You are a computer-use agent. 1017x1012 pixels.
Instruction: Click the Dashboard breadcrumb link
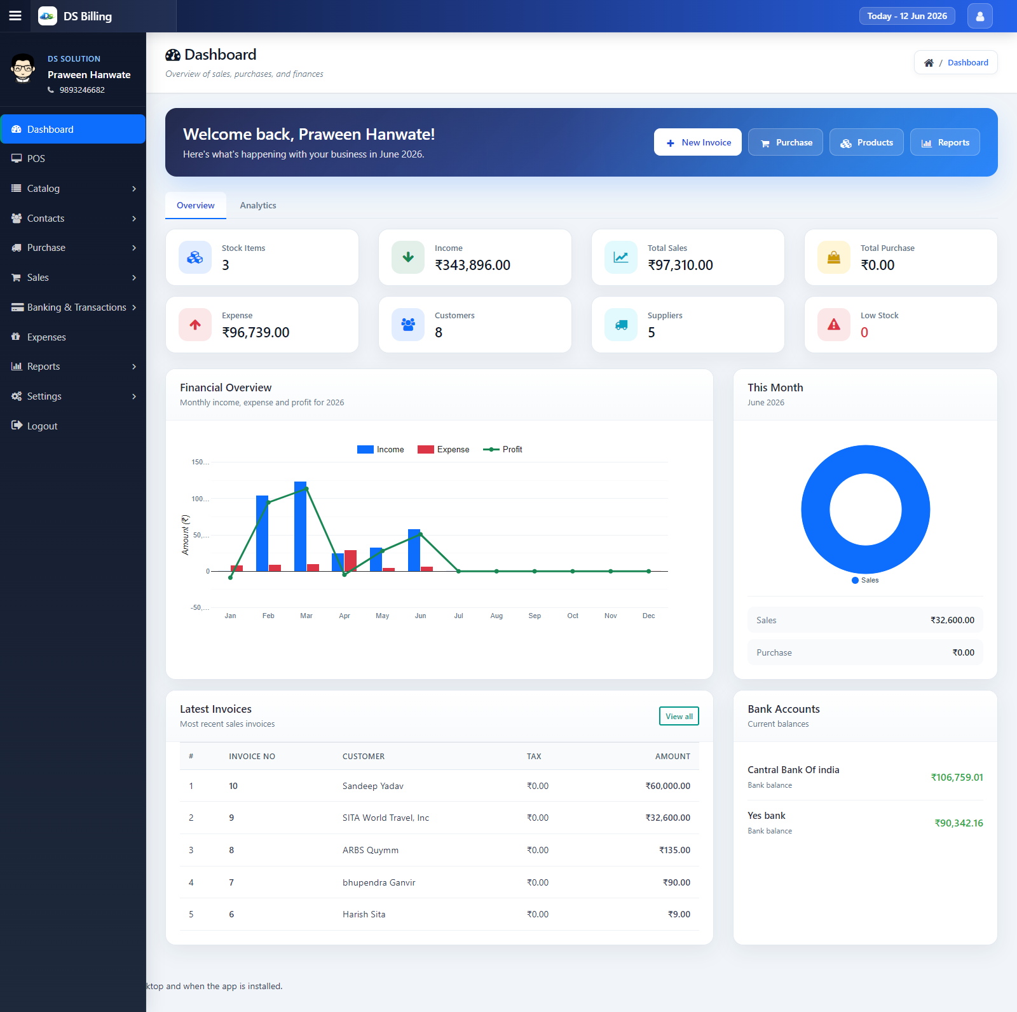[x=967, y=63]
